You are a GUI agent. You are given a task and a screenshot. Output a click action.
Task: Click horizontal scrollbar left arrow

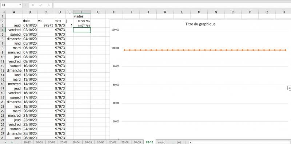click(190, 142)
